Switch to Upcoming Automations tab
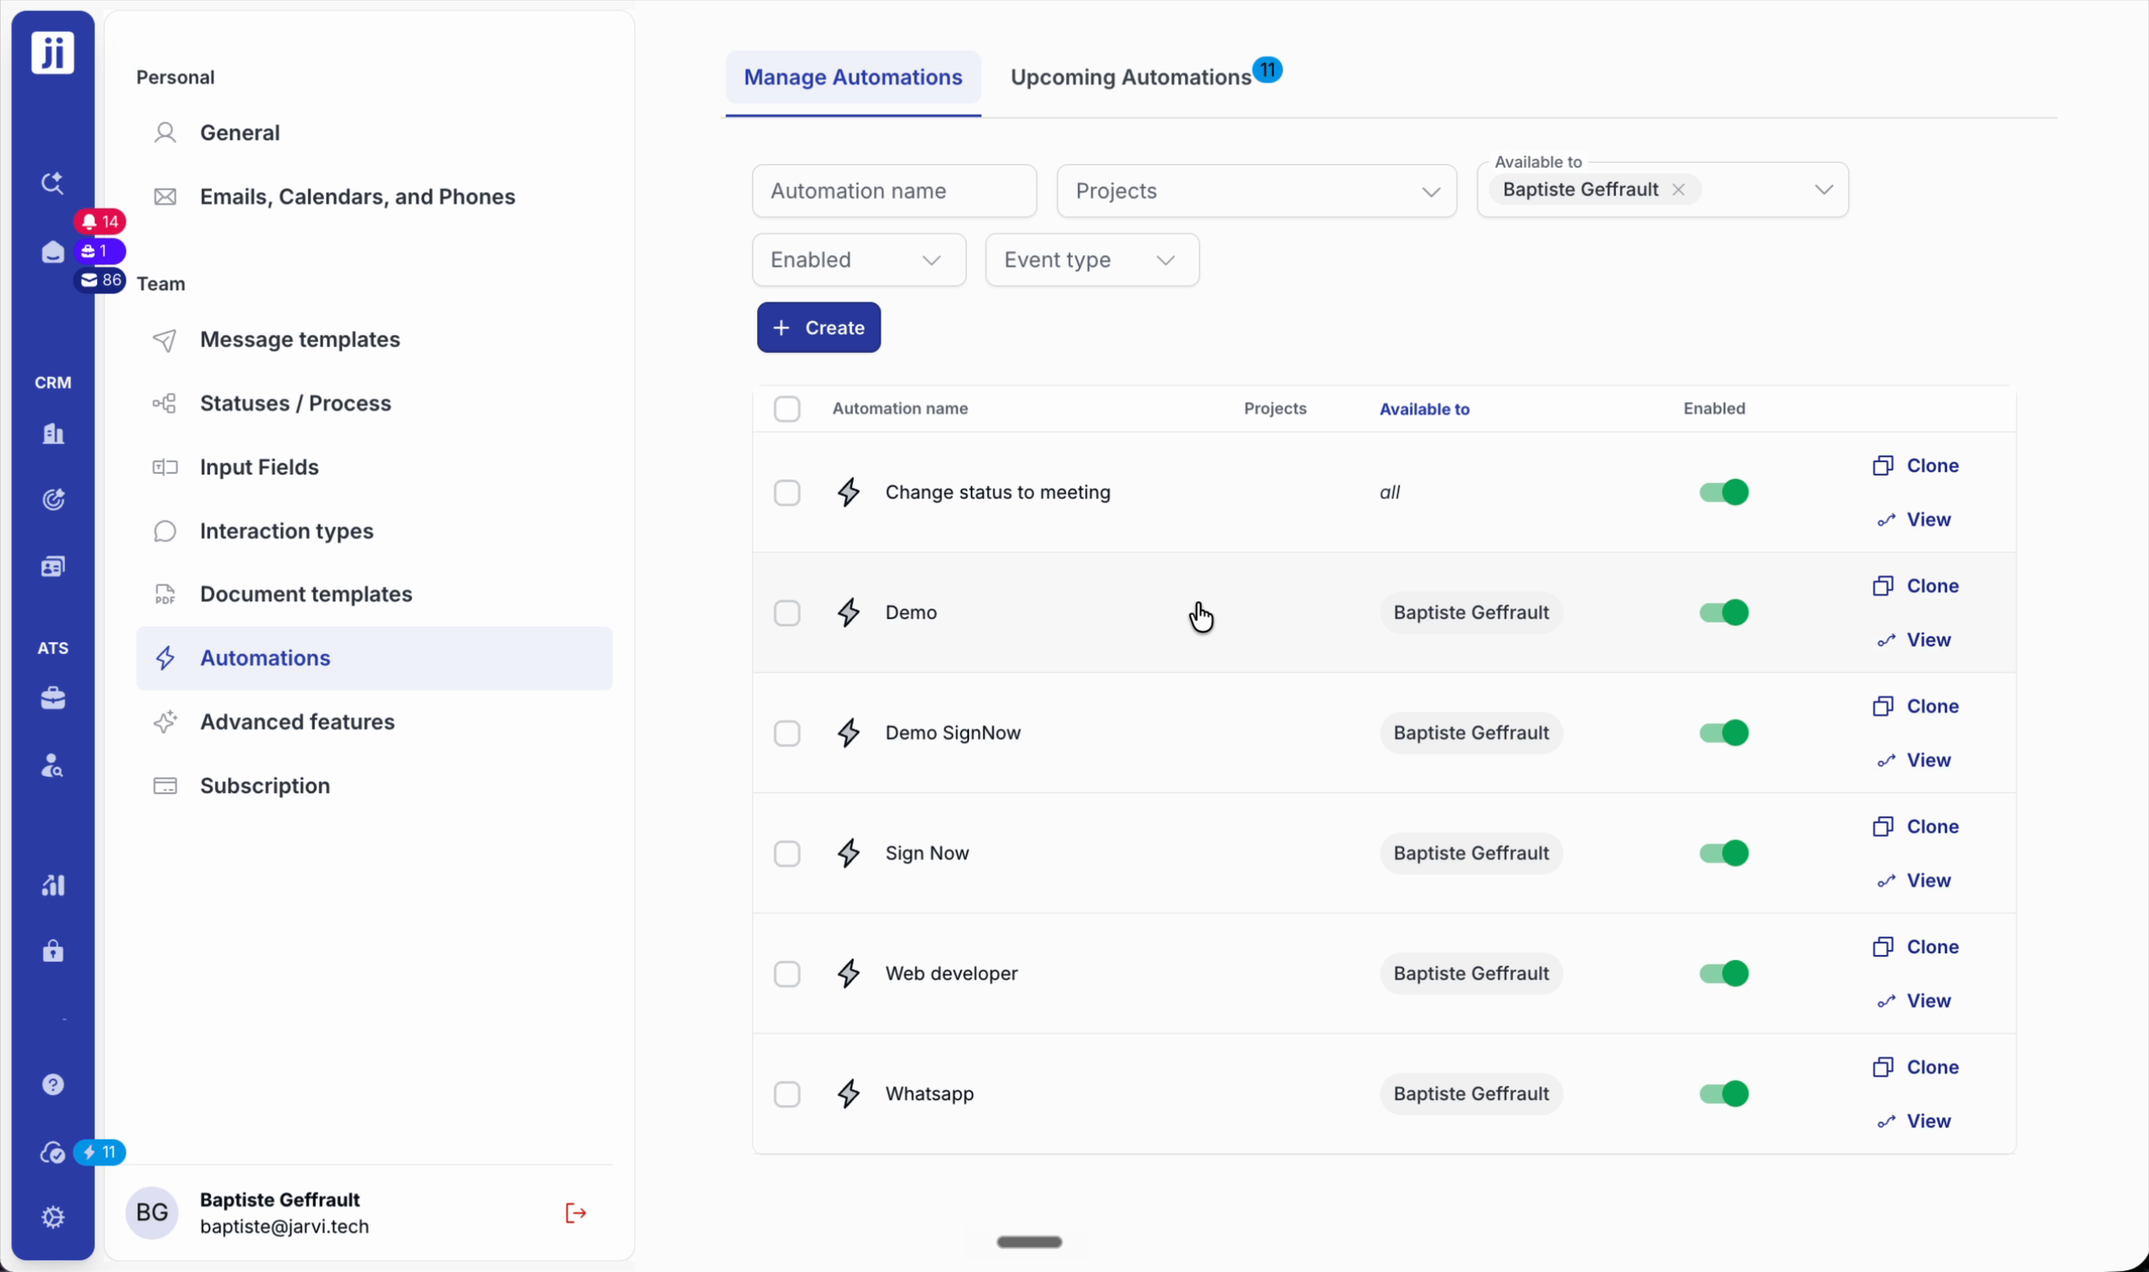Screen dimensions: 2149x1272 point(1131,77)
